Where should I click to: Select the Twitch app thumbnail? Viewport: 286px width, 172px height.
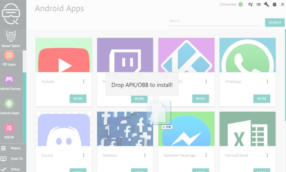125,55
